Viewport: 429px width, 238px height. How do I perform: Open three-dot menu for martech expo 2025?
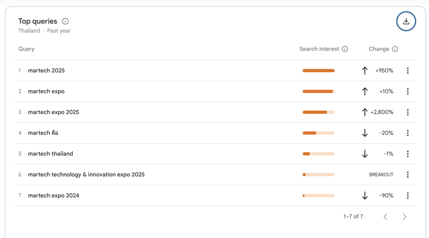(x=408, y=112)
